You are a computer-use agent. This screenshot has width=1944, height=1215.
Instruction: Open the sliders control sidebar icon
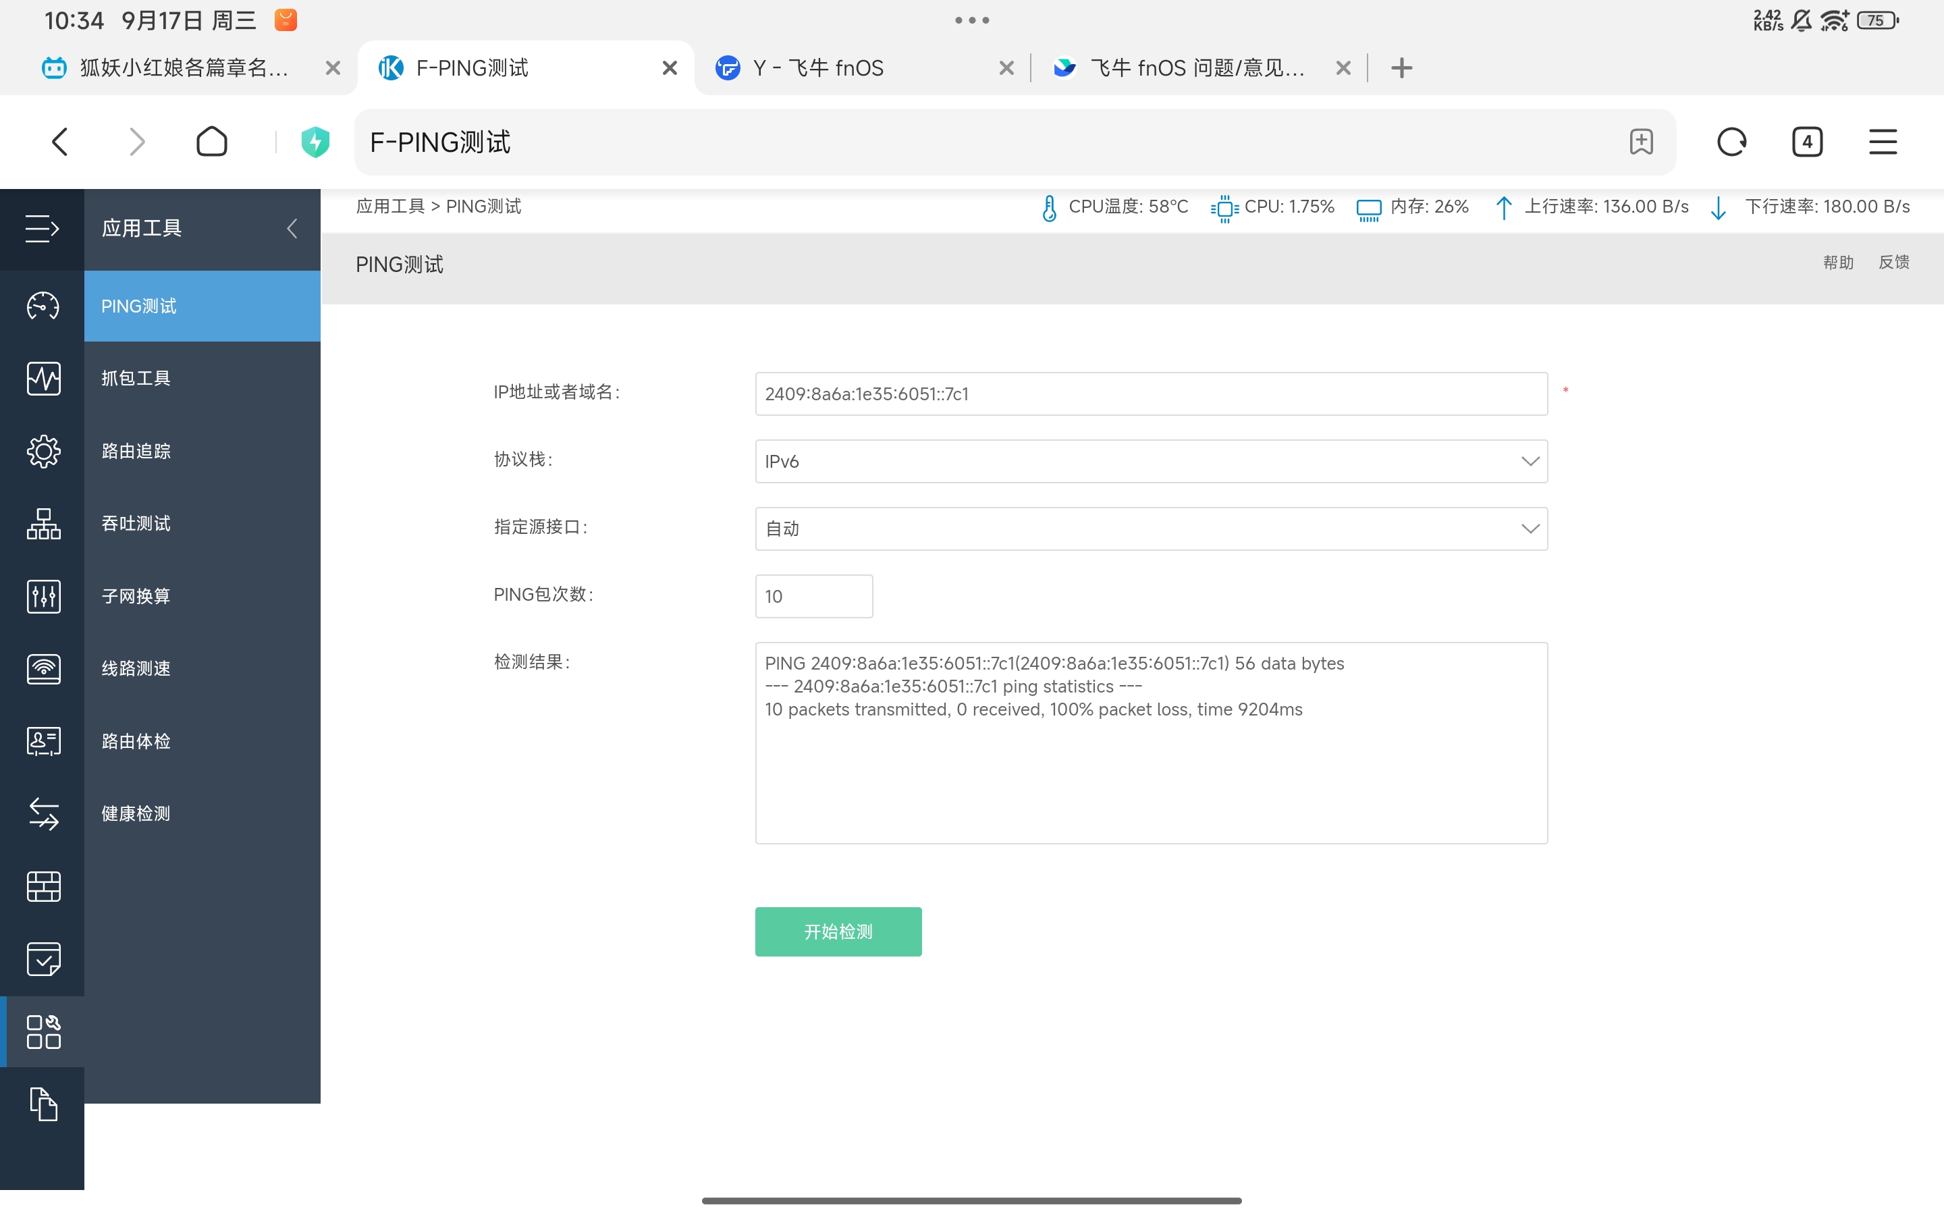pos(43,596)
